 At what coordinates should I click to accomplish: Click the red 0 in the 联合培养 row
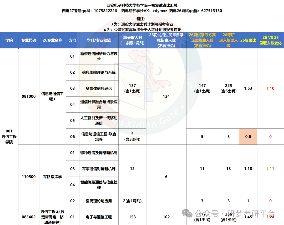(x=270, y=137)
